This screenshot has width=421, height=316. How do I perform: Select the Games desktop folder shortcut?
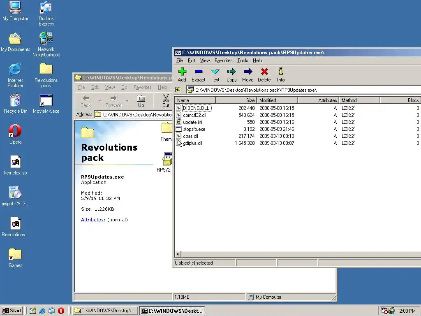pos(15,258)
